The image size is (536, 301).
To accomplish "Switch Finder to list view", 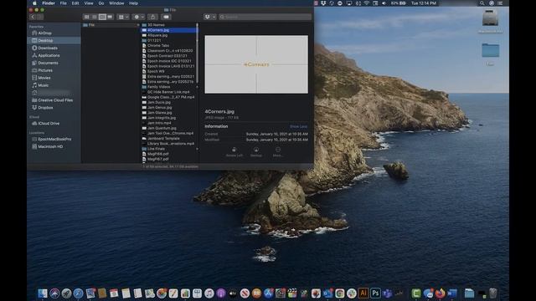I will (95, 17).
